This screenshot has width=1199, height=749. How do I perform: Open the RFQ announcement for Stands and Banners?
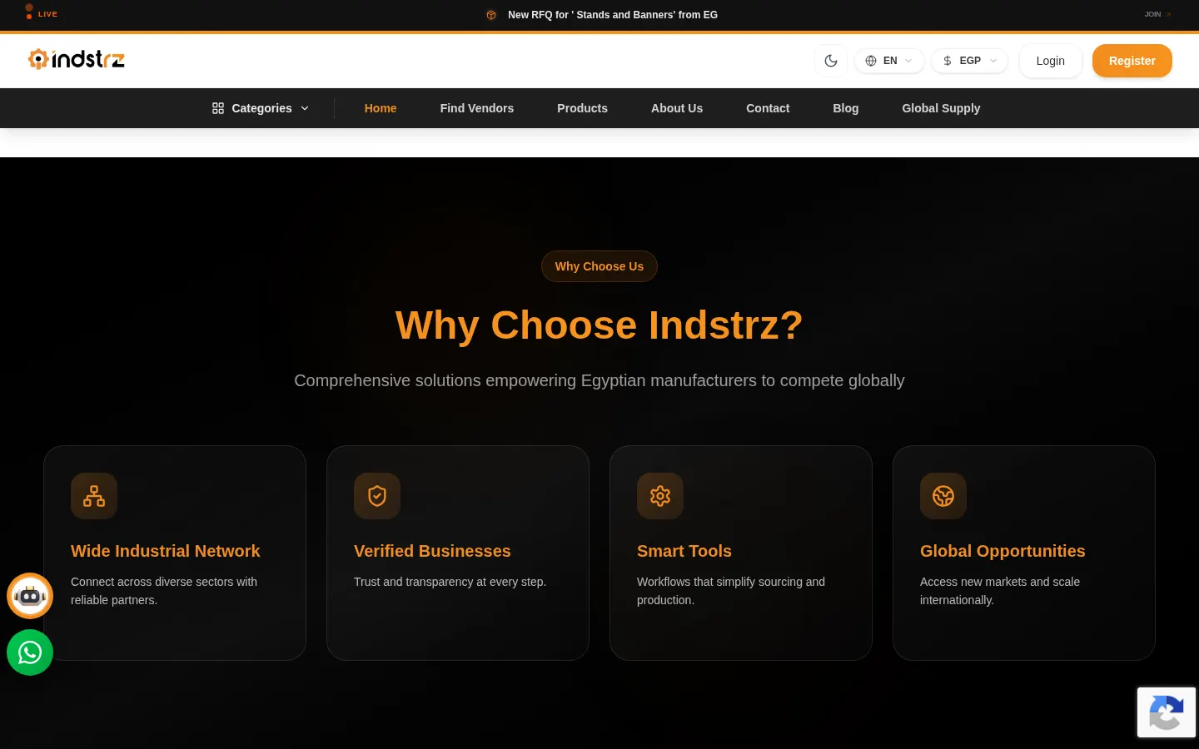click(x=613, y=15)
